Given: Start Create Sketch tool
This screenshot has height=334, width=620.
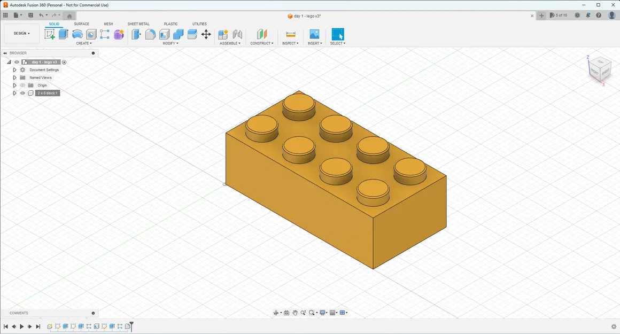Looking at the screenshot, I should click(49, 34).
